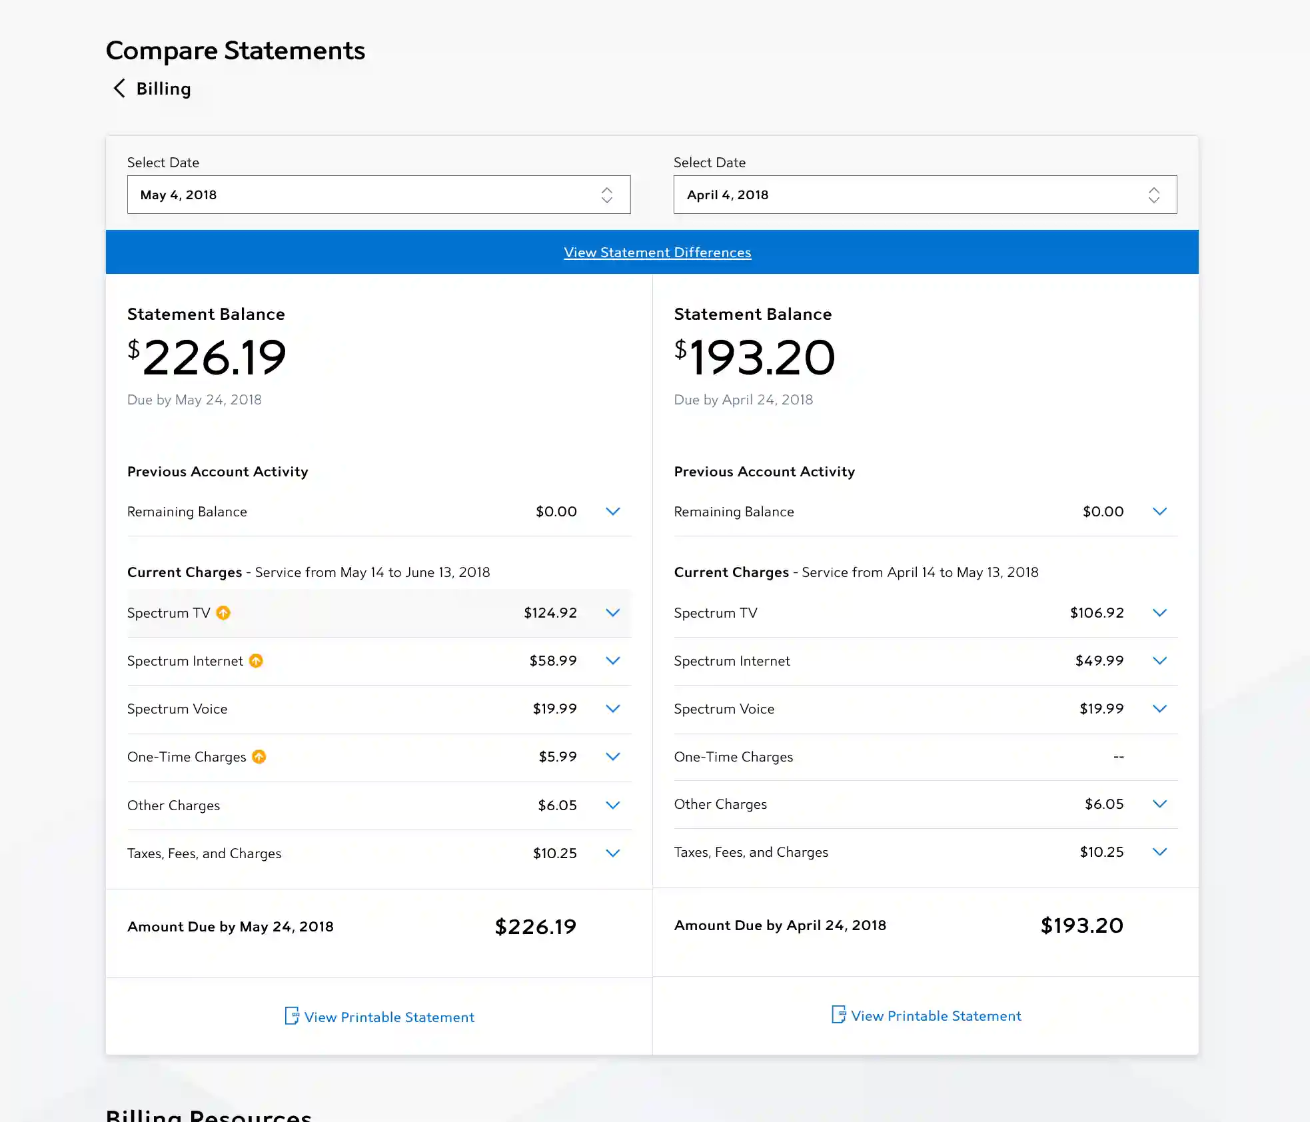1310x1122 pixels.
Task: Expand Other Charges in the April statement
Action: pyautogui.click(x=1159, y=804)
